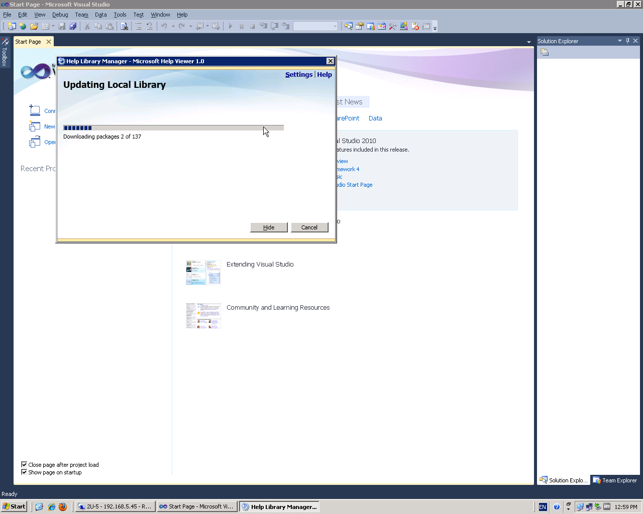
Task: Open the Properties Window toolbar icon
Action: pos(359,26)
